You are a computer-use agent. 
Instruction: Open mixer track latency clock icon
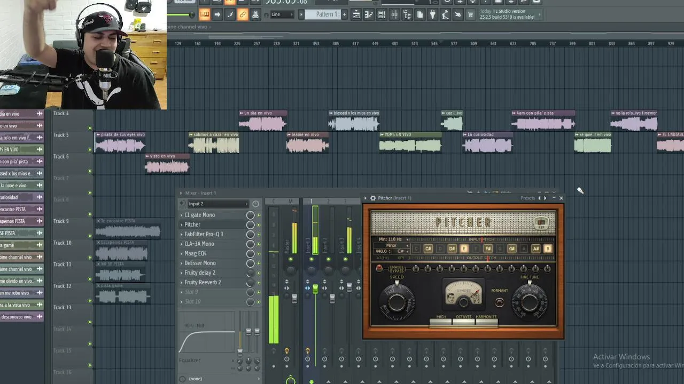pos(255,204)
